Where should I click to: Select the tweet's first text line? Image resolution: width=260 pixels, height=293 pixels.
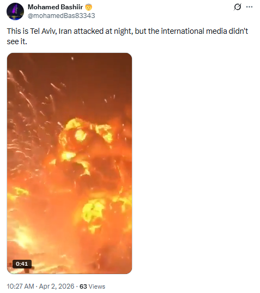(128, 31)
